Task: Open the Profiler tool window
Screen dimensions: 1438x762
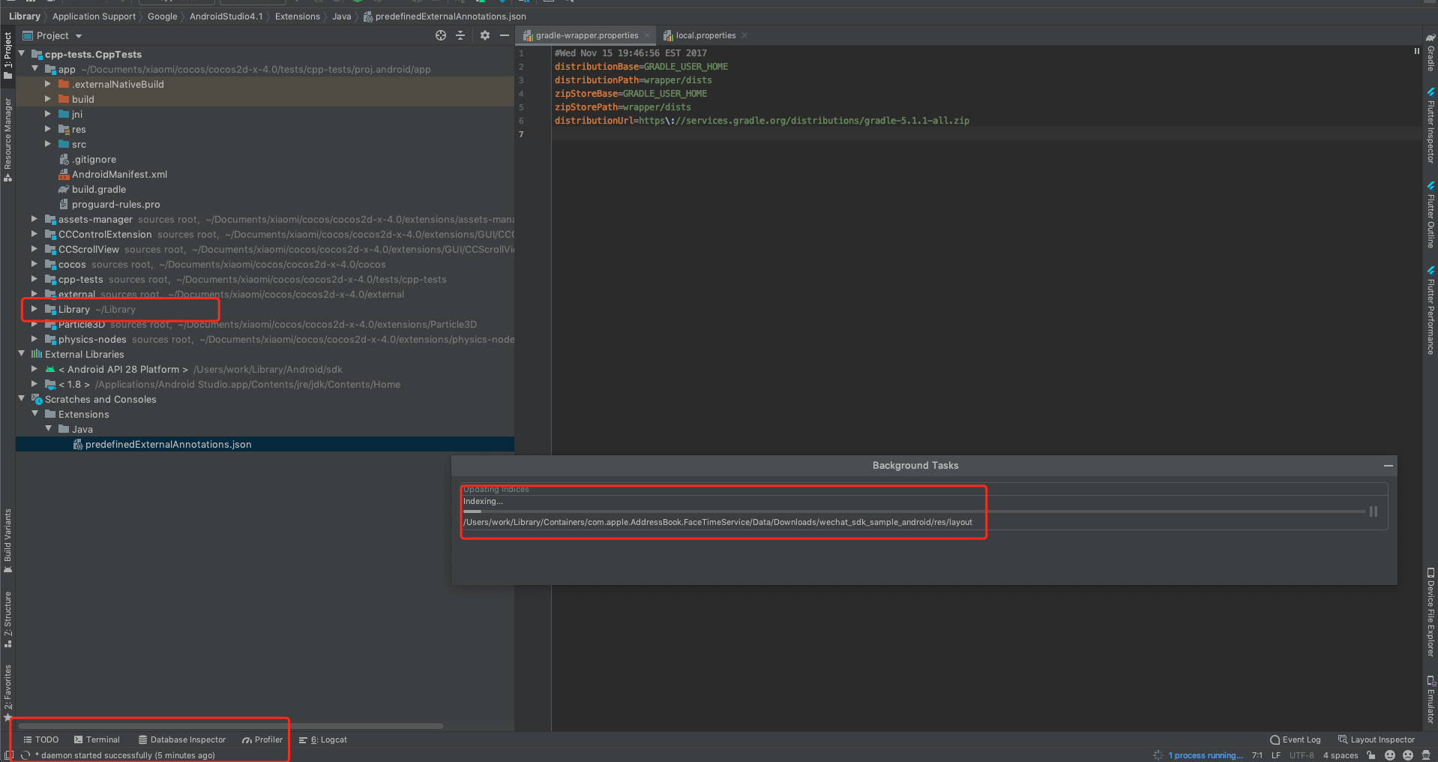Action: 262,739
